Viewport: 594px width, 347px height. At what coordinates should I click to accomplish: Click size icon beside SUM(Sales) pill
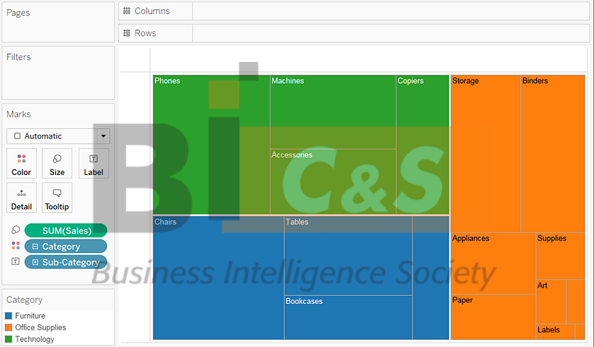click(x=15, y=230)
